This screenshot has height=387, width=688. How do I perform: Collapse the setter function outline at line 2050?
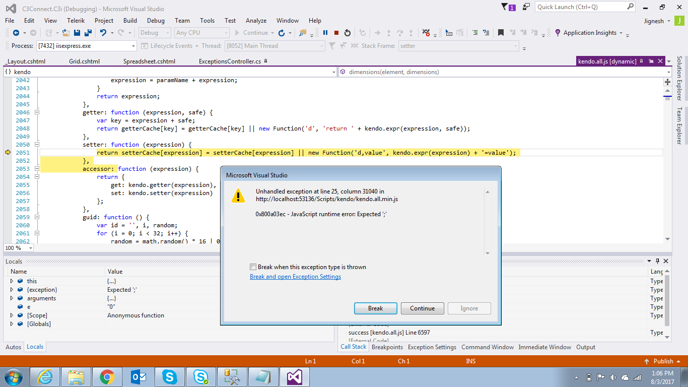pos(37,145)
